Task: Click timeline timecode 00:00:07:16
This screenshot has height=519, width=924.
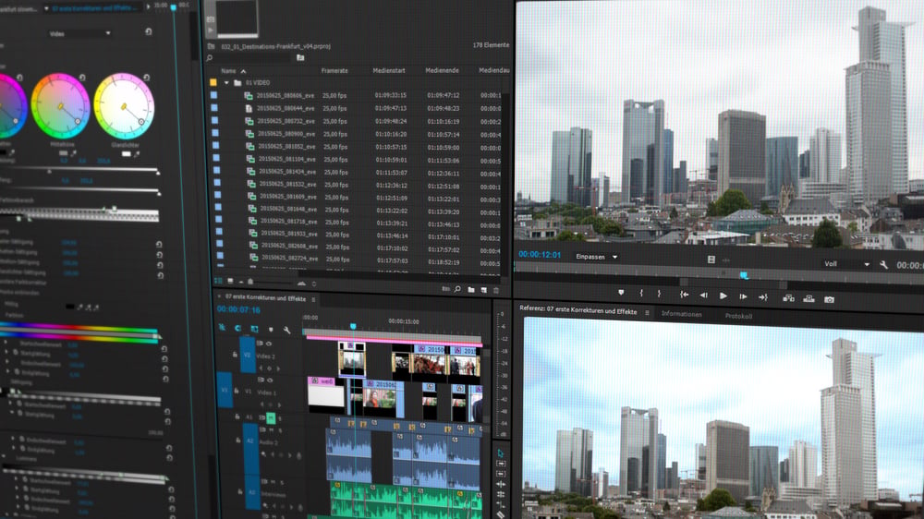Action: coord(238,309)
